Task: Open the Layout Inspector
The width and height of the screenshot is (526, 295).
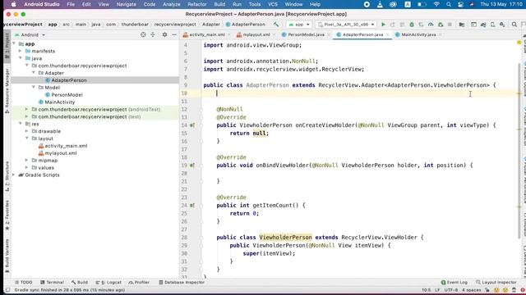Action: (x=496, y=282)
